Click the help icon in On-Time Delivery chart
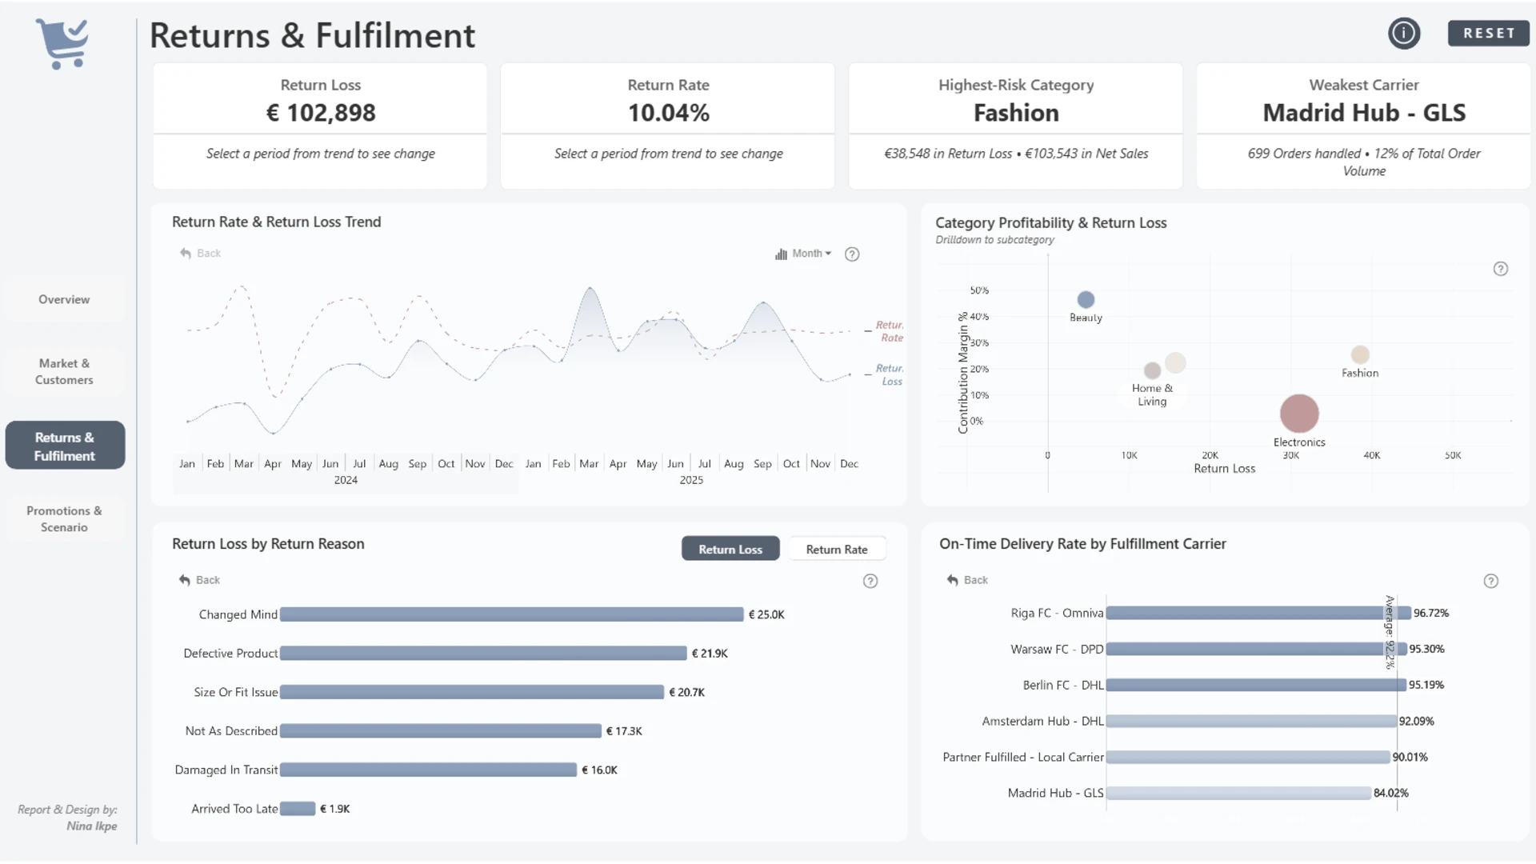The image size is (1536, 864). pos(1491,582)
